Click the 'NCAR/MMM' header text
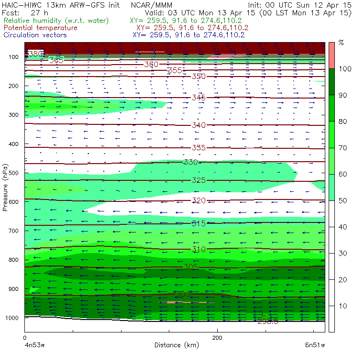The image size is (354, 354). tap(152, 5)
